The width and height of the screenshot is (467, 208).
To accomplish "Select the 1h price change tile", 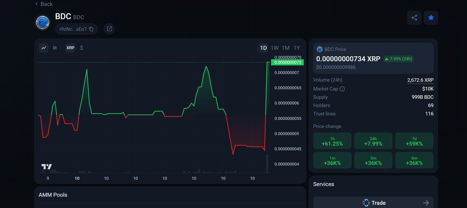I will pyautogui.click(x=332, y=141).
